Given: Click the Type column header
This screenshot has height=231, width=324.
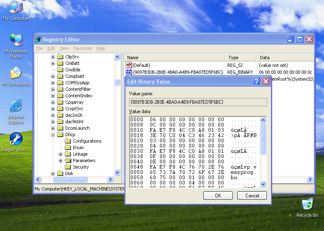Looking at the screenshot, I should (x=241, y=58).
